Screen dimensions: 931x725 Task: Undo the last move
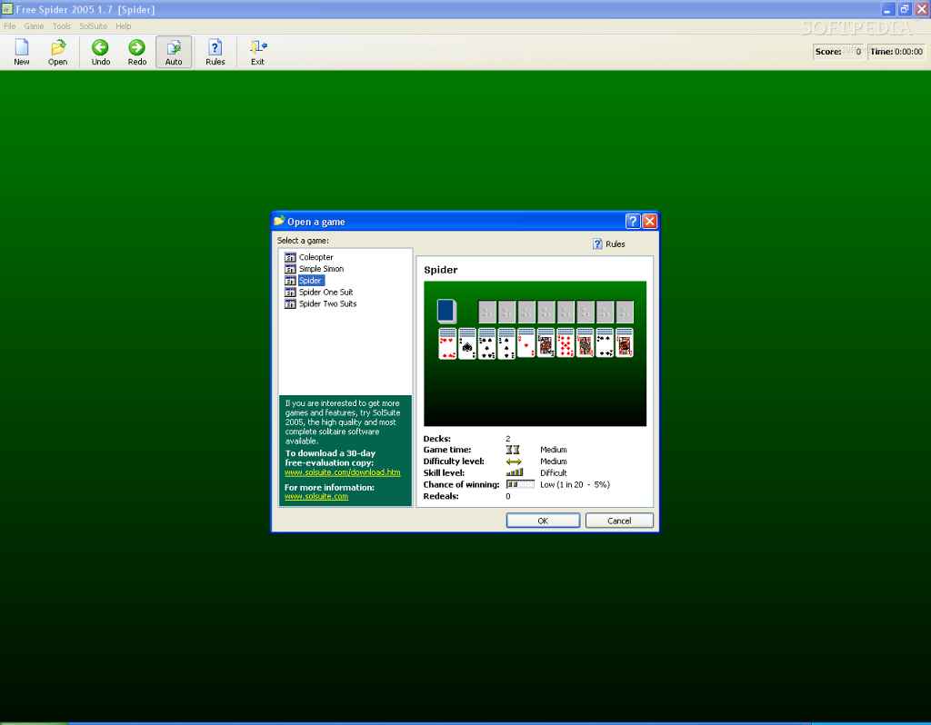(x=100, y=52)
